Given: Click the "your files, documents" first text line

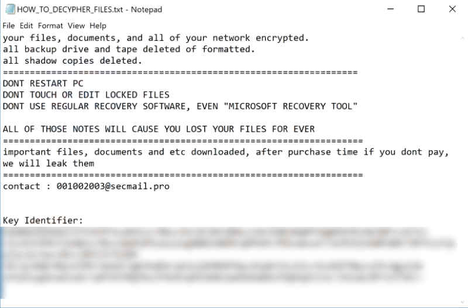Looking at the screenshot, I should pos(155,38).
